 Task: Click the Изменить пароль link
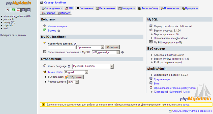tap(57, 26)
